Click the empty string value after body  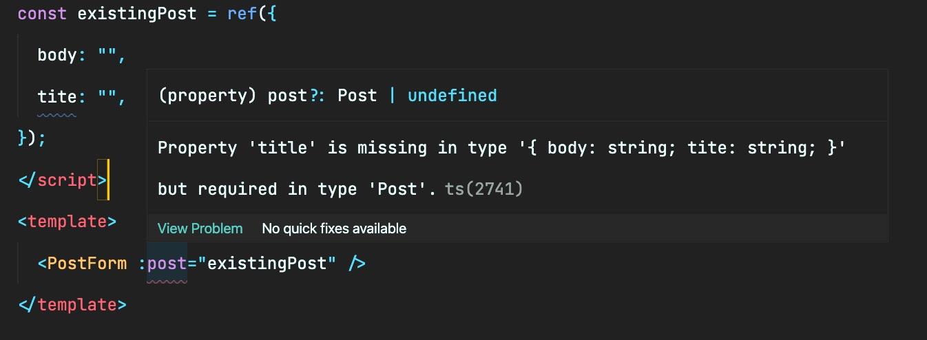tap(108, 55)
